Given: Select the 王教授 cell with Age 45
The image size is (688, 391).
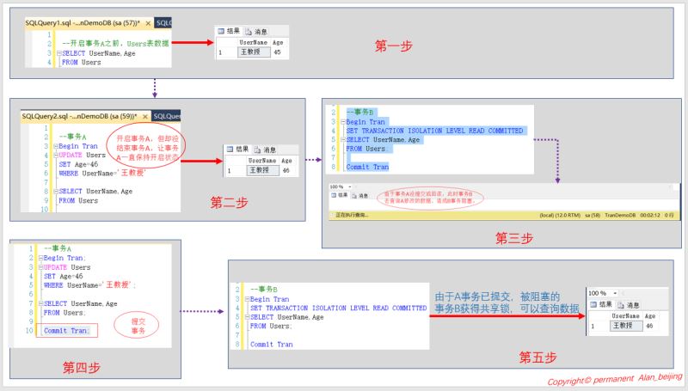Looking at the screenshot, I should click(x=253, y=52).
